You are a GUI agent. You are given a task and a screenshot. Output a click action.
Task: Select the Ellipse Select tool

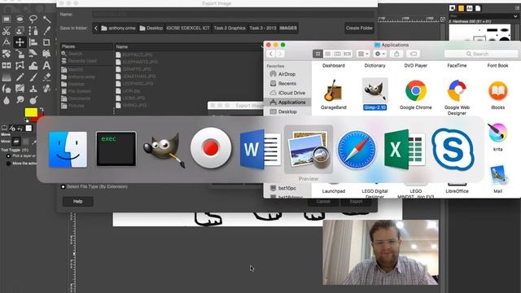coord(20,19)
